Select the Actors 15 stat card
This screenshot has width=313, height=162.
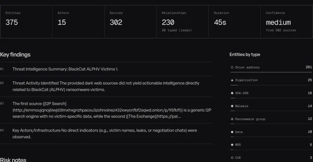point(78,22)
